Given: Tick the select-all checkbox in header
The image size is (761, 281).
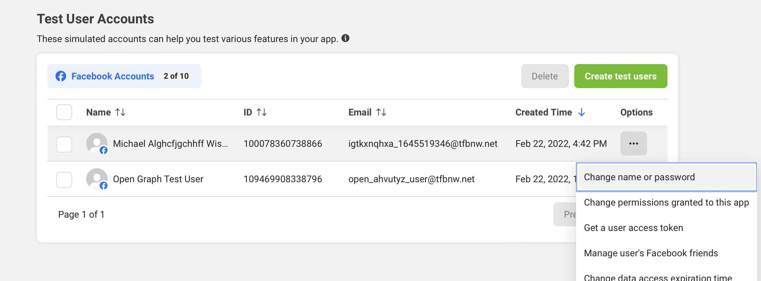Looking at the screenshot, I should coord(64,112).
